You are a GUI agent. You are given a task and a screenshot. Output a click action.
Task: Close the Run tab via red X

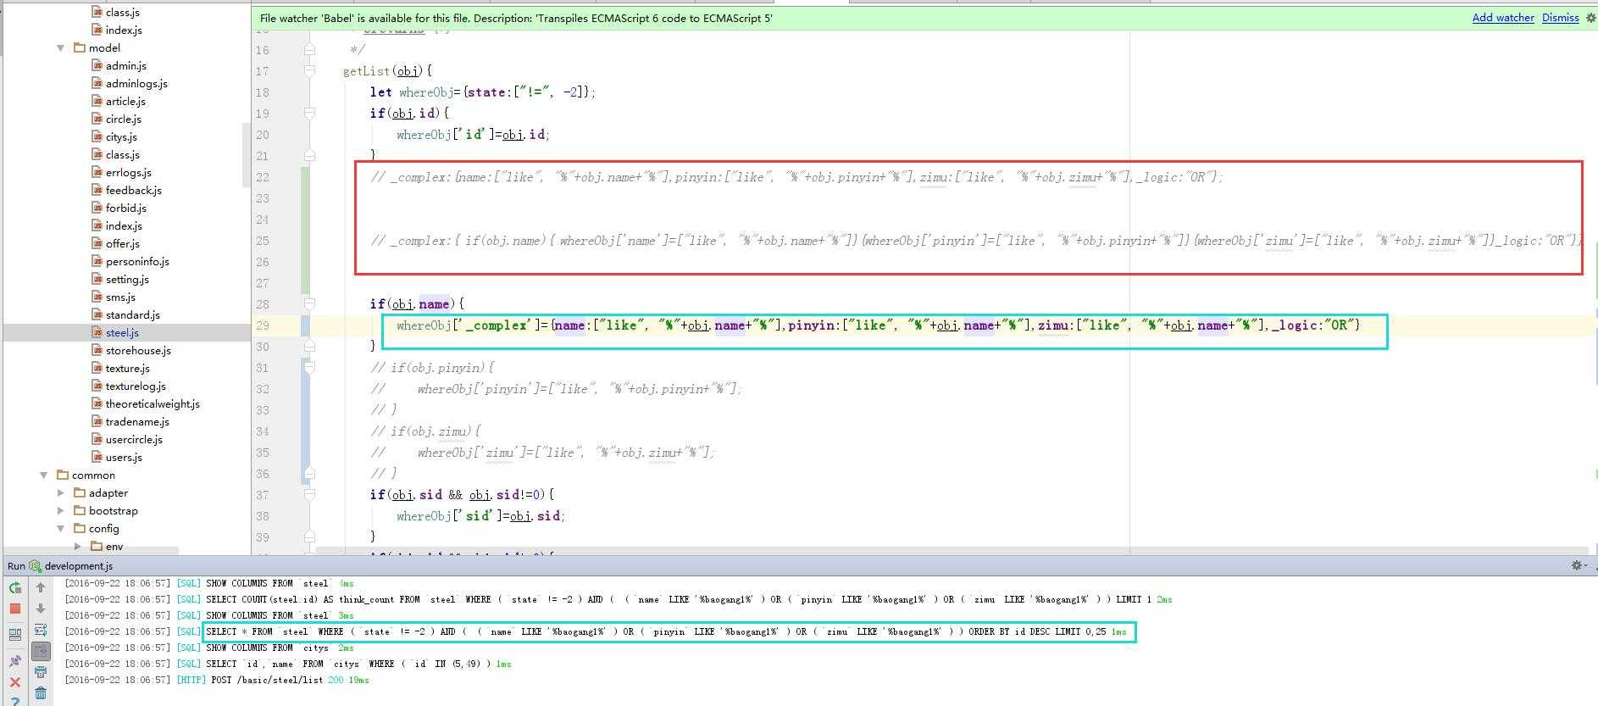15,681
